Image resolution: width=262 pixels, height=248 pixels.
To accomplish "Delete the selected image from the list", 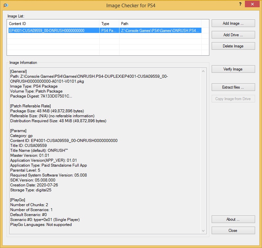I will 233,46.
